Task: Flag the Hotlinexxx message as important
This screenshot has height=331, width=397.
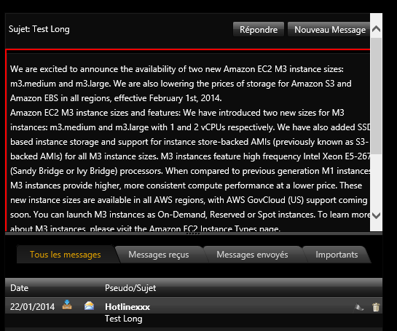Action: [x=359, y=307]
